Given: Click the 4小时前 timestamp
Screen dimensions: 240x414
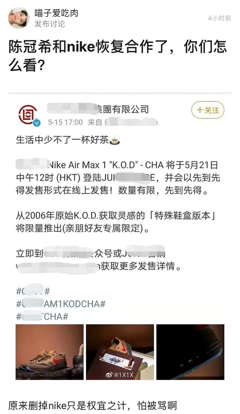Looking at the screenshot, I should click(219, 18).
